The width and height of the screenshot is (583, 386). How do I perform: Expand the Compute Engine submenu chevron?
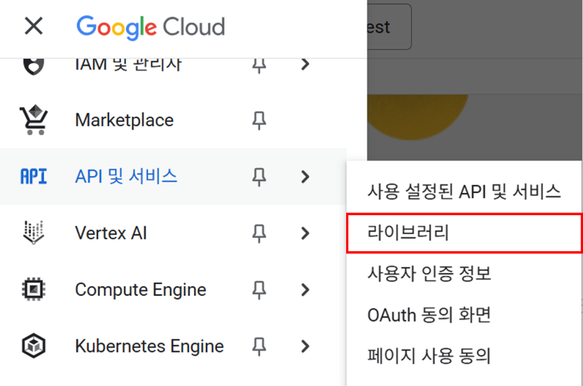point(305,290)
